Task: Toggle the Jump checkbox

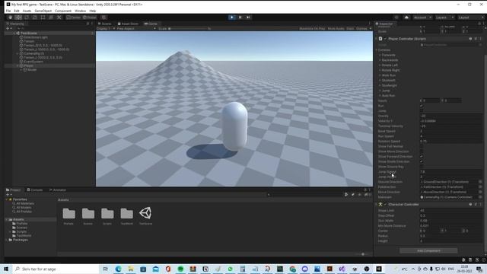Action: [422, 111]
